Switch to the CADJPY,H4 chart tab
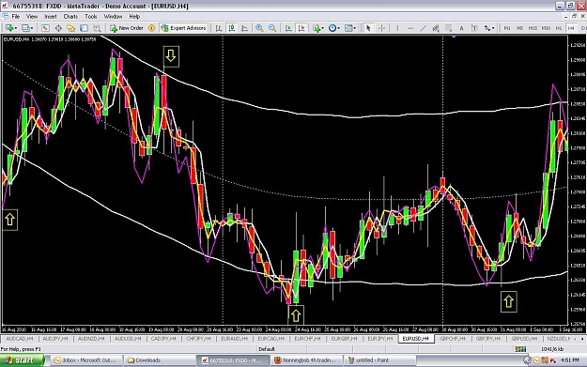This screenshot has height=367, width=587. point(163,339)
